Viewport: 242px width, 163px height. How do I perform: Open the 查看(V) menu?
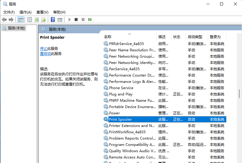(42, 12)
